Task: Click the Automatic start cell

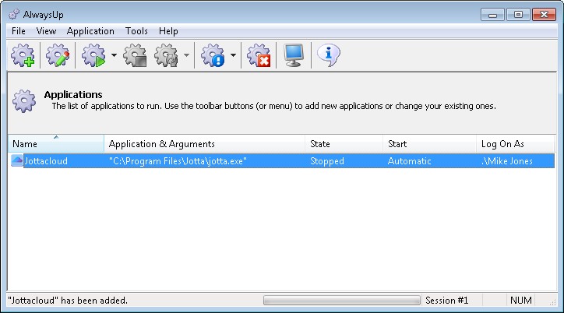Action: [x=409, y=161]
